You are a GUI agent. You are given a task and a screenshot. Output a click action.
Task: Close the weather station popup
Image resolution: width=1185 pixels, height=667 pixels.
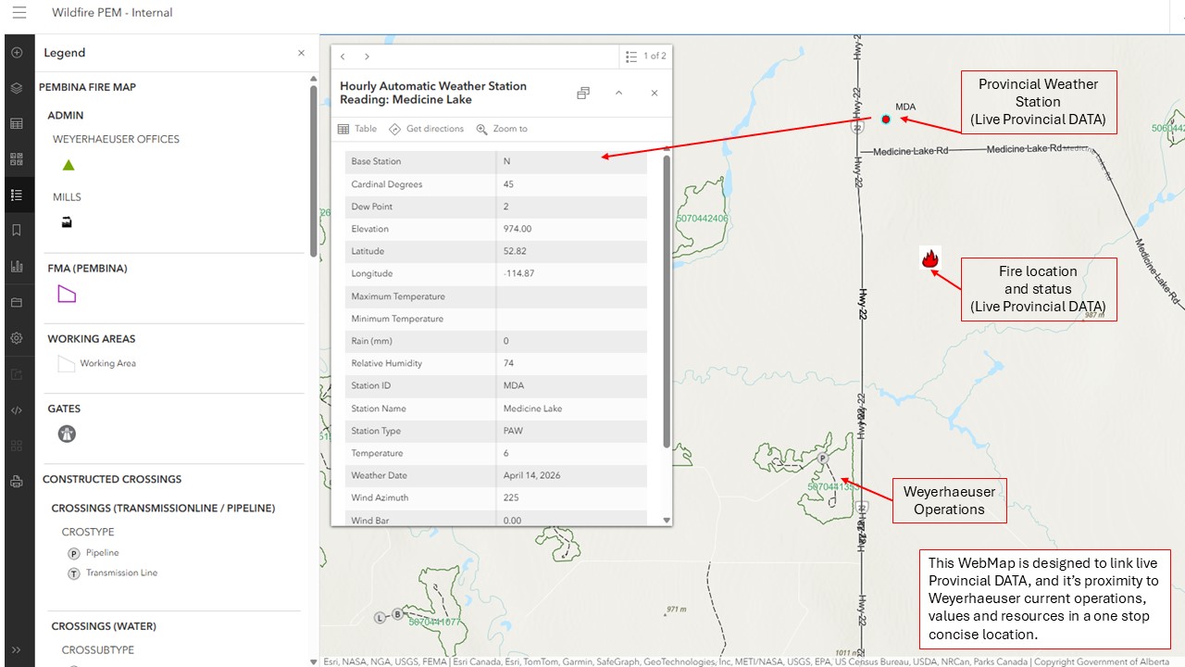pyautogui.click(x=654, y=93)
